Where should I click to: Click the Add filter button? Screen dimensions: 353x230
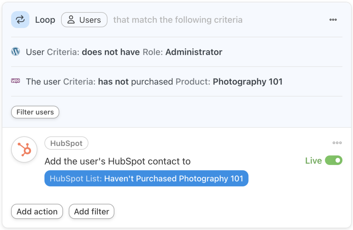[91, 211]
